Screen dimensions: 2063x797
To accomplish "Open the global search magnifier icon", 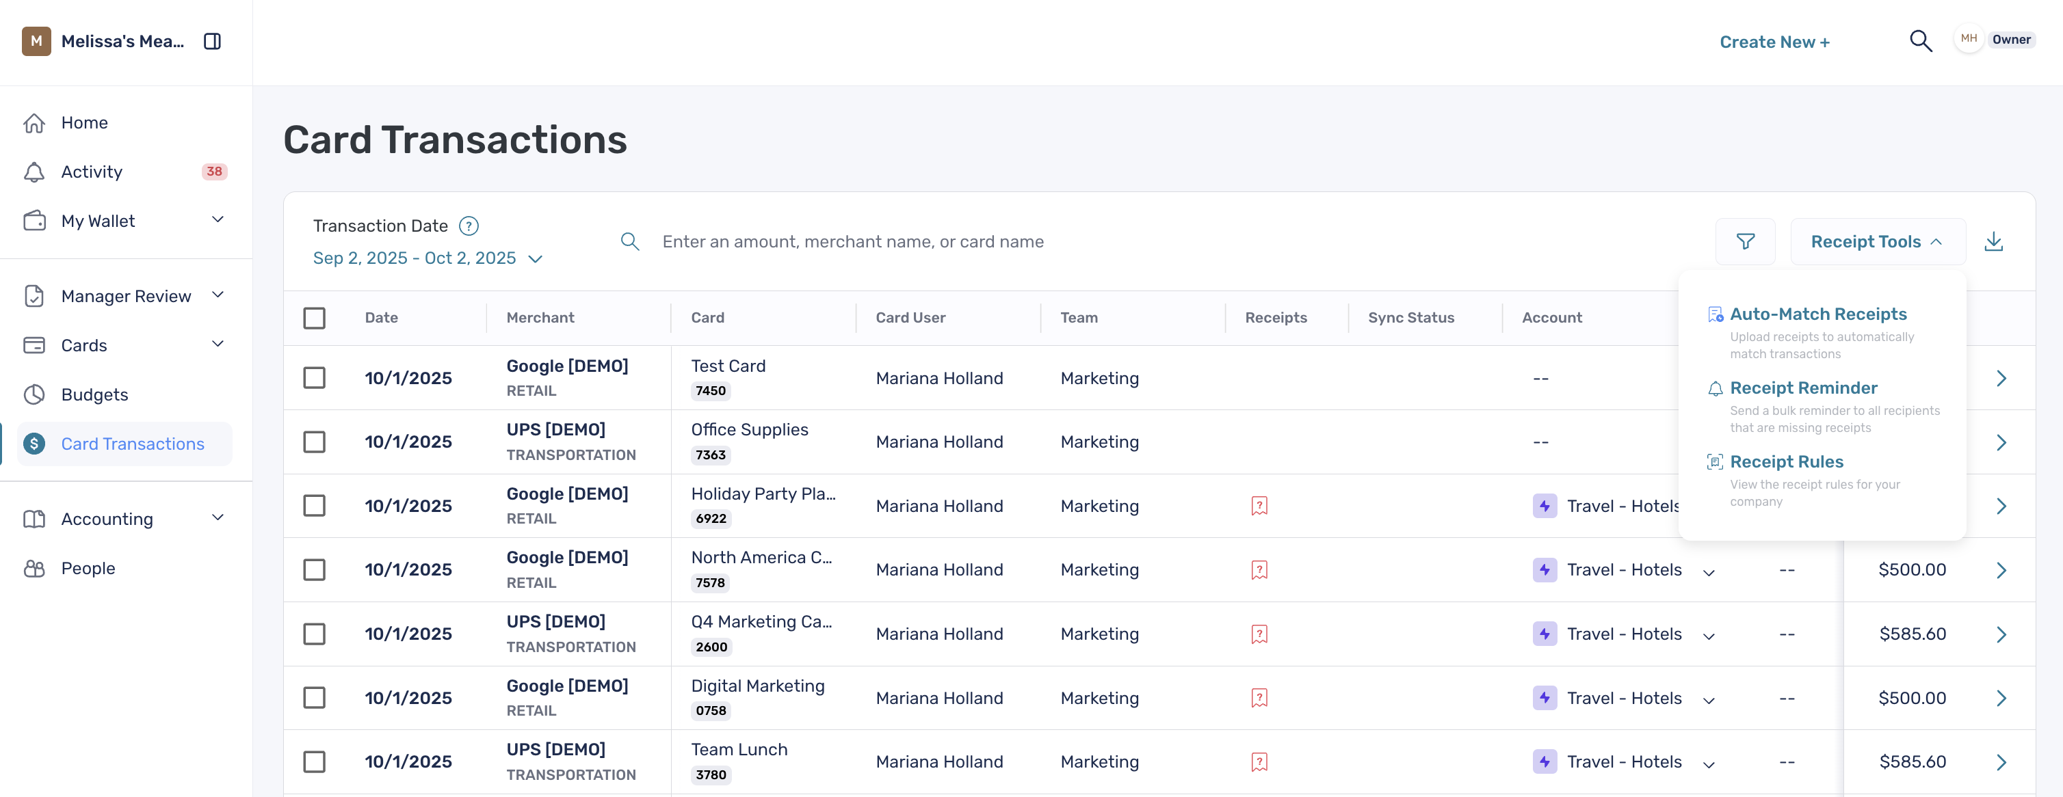I will click(x=1921, y=41).
